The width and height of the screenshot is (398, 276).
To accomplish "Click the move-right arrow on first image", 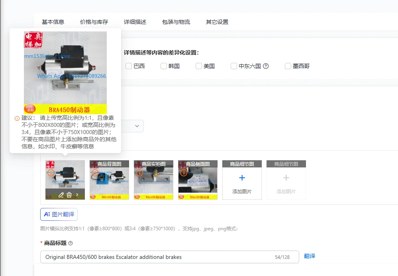I will [77, 194].
